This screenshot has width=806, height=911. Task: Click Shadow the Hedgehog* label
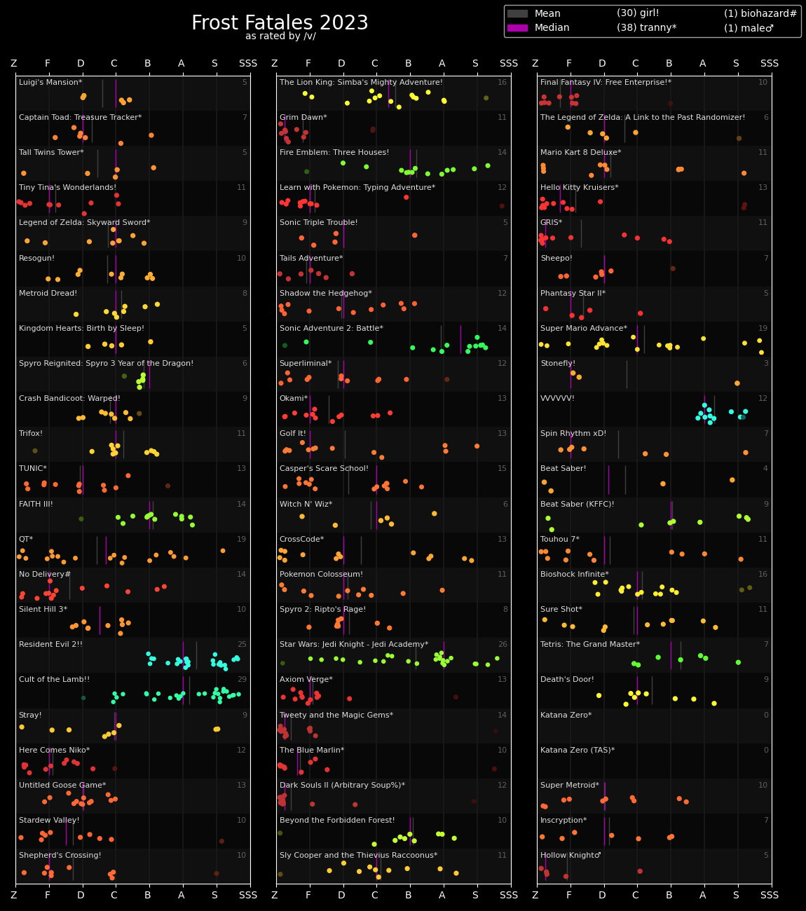326,294
